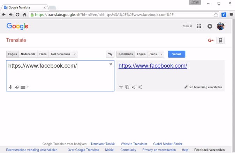Select Nederlands as source language
This screenshot has width=235, height=153.
click(x=28, y=54)
